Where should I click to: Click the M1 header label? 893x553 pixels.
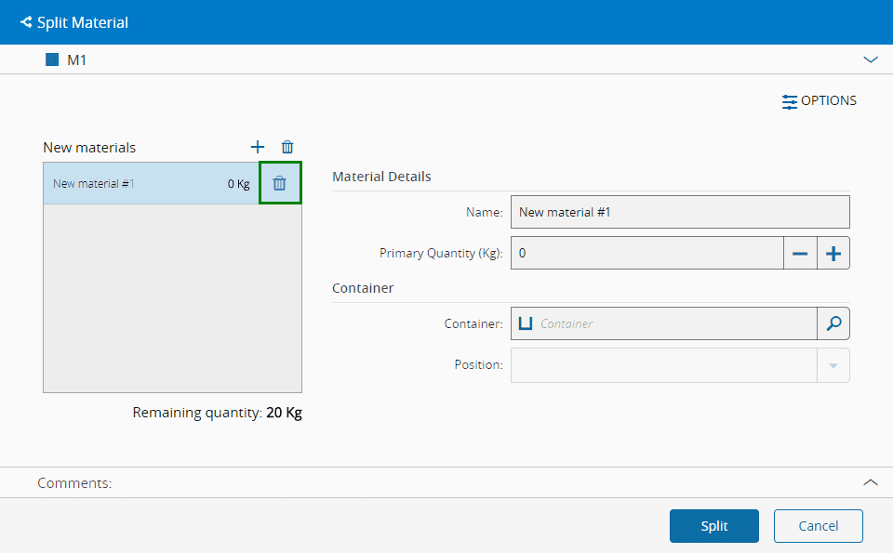point(77,59)
